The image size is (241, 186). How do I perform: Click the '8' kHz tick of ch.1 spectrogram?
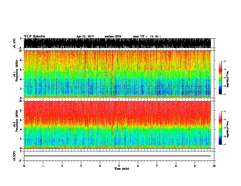click(21, 60)
